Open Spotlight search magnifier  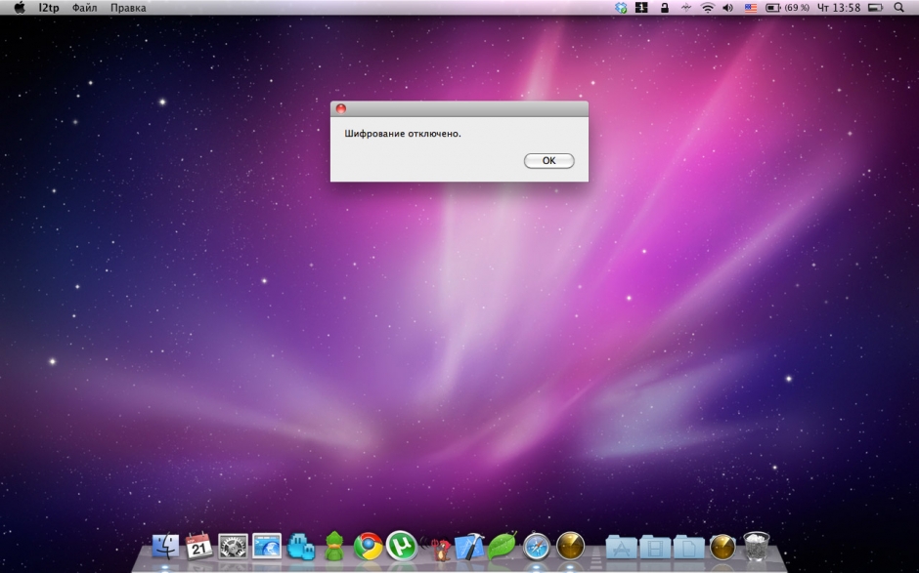[899, 8]
